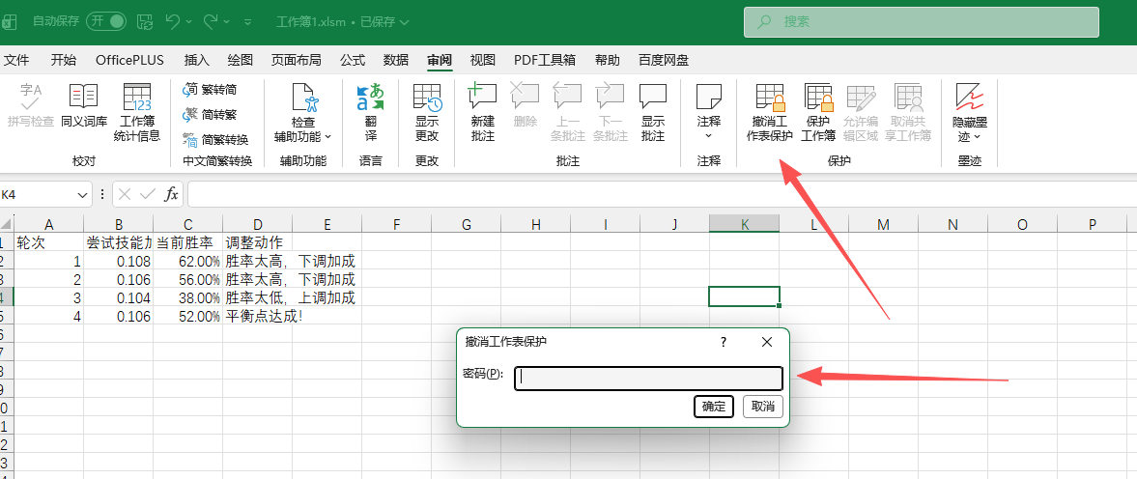Click 保护工作簿 protect workbook icon
Viewport: 1137px width, 479px height.
pyautogui.click(x=818, y=98)
